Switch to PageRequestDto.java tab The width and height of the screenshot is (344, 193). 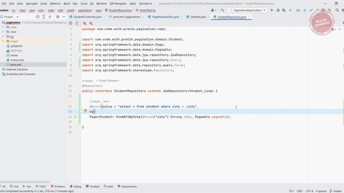pos(165,17)
